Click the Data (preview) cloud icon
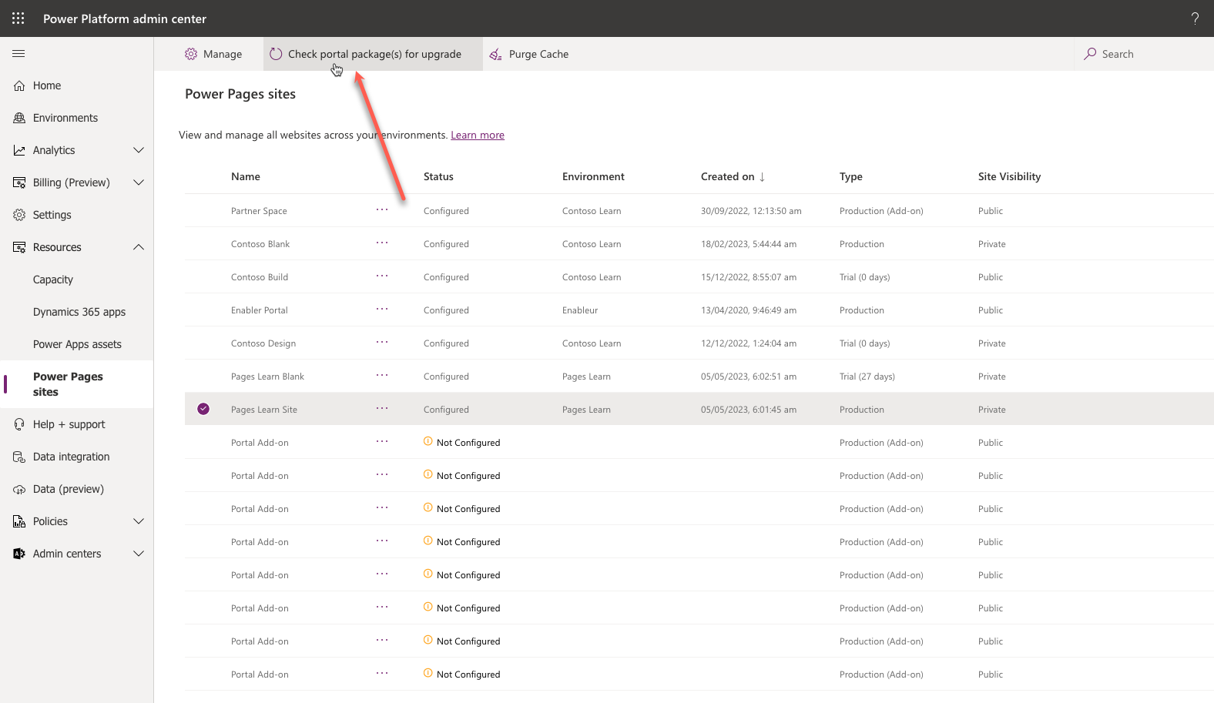Viewport: 1214px width, 703px height. click(19, 489)
